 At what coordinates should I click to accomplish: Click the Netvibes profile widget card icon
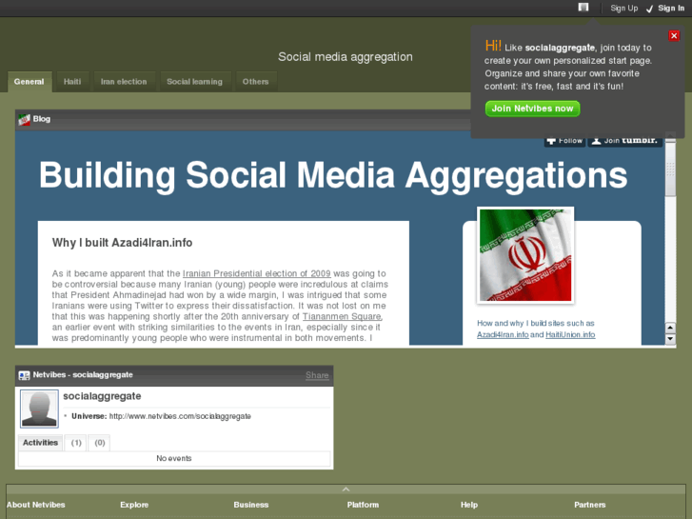tap(24, 375)
